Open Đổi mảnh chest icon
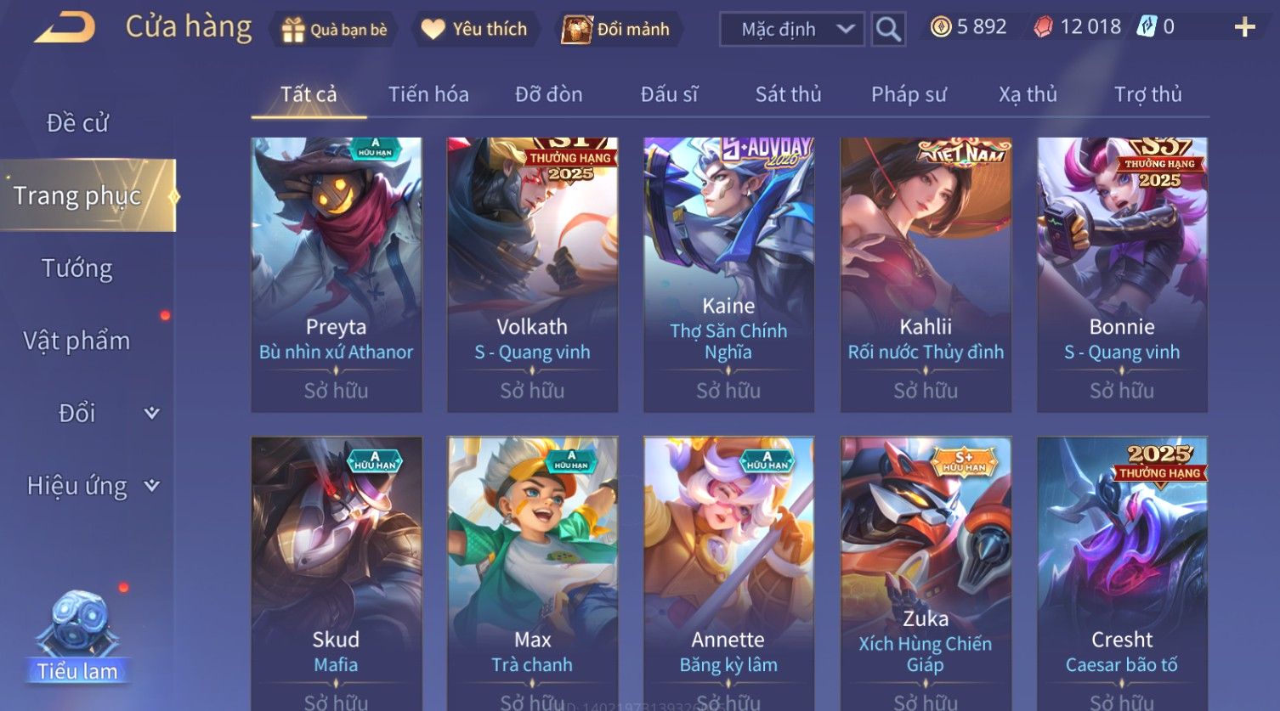Viewport: 1280px width, 711px height. coord(576,29)
